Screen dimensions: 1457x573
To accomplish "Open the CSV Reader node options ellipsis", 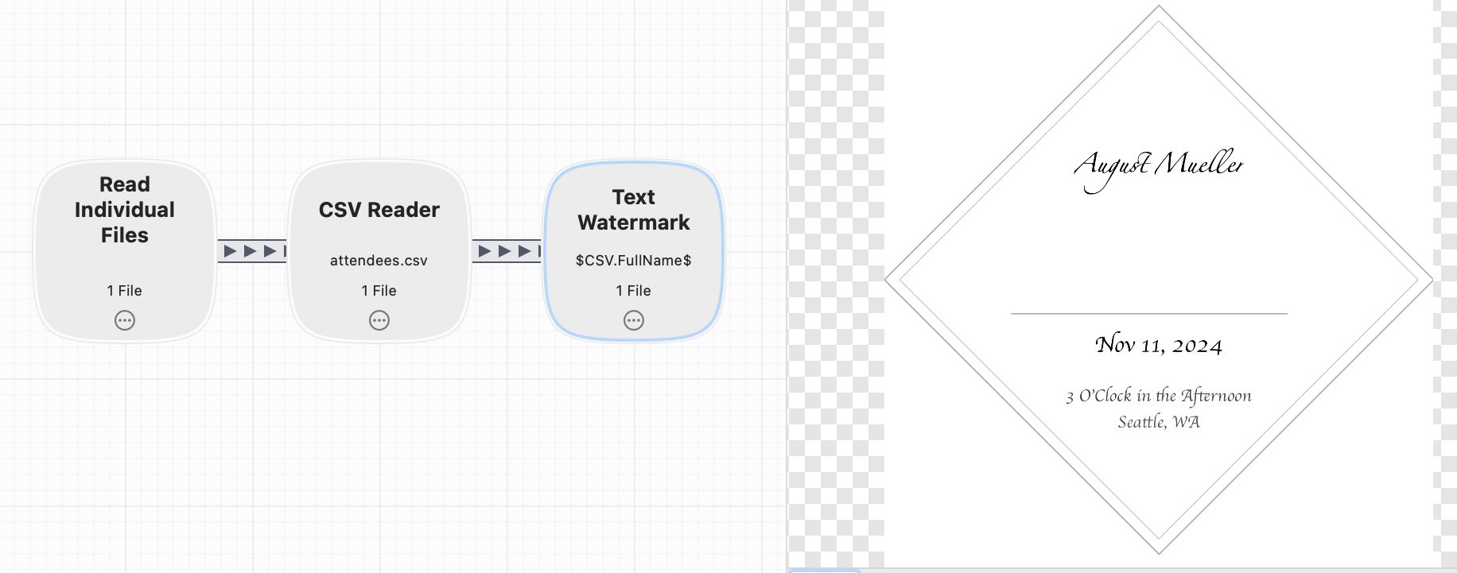I will pos(379,320).
